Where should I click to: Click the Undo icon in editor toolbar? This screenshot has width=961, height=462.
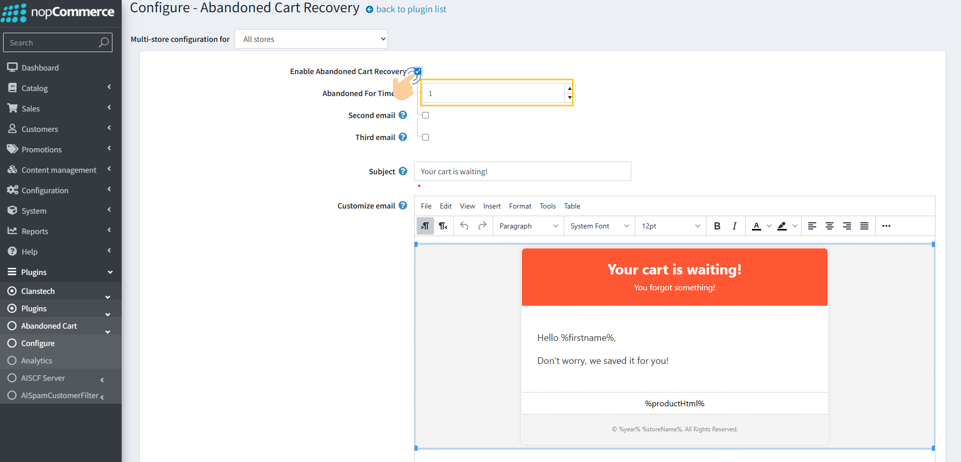point(464,226)
